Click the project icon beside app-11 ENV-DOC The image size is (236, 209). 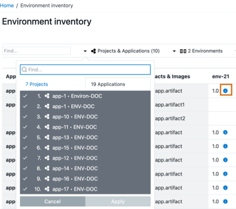click(47, 127)
